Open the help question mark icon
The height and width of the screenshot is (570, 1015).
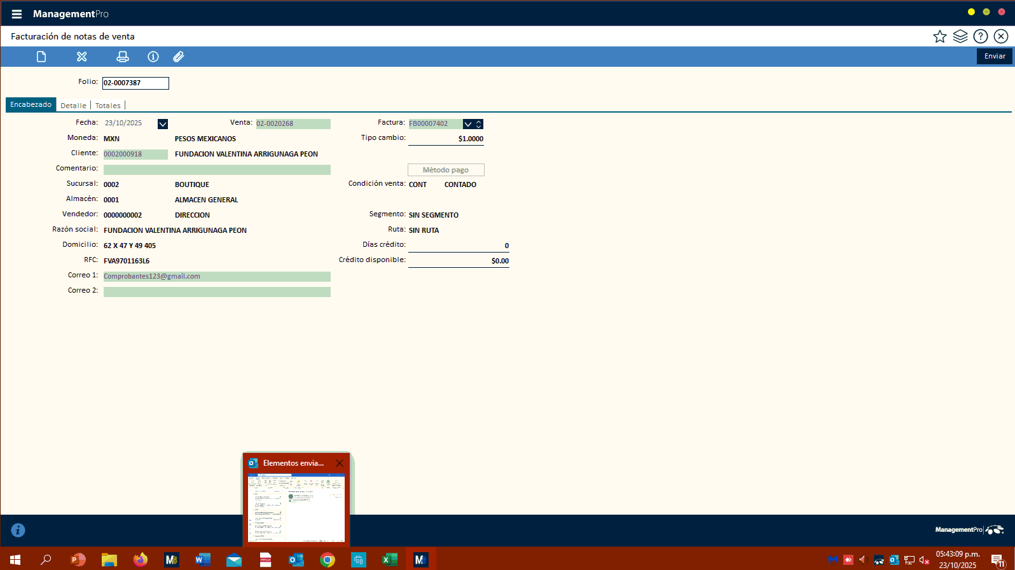pos(981,36)
